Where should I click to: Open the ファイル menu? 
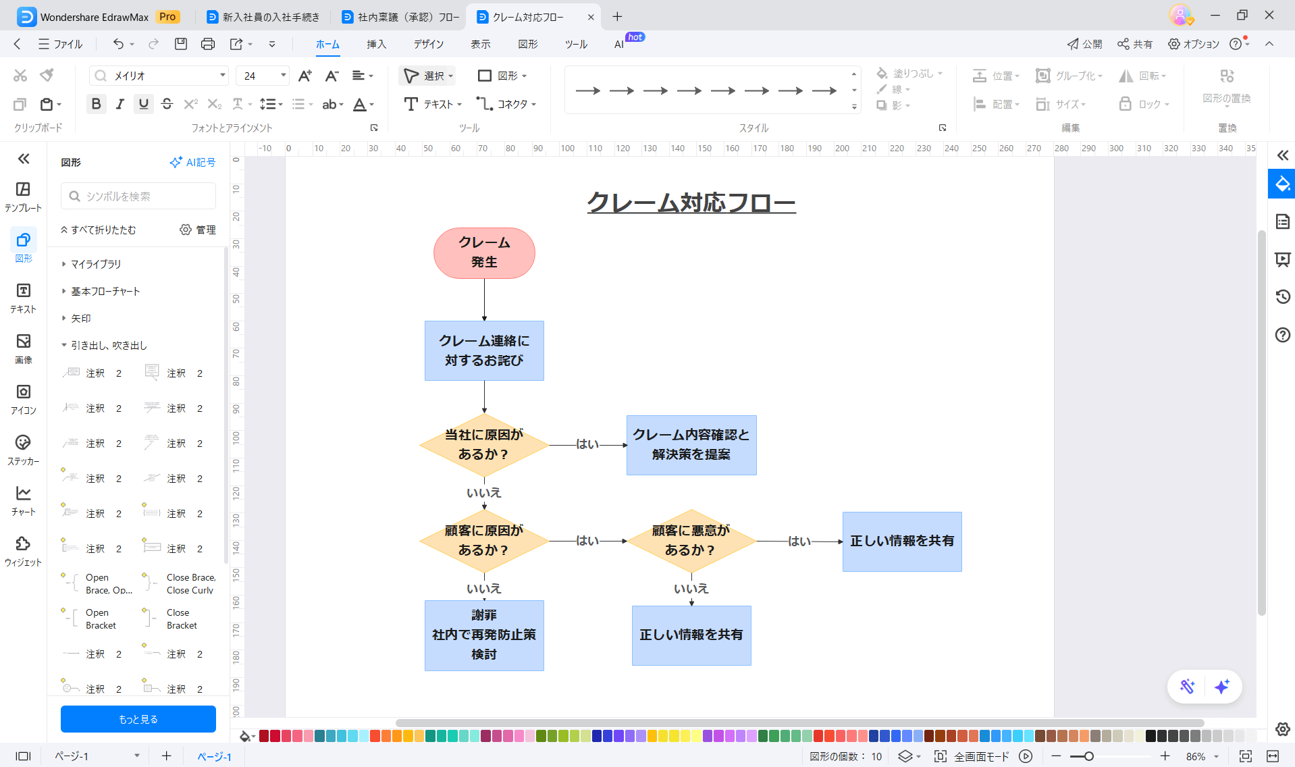click(60, 44)
